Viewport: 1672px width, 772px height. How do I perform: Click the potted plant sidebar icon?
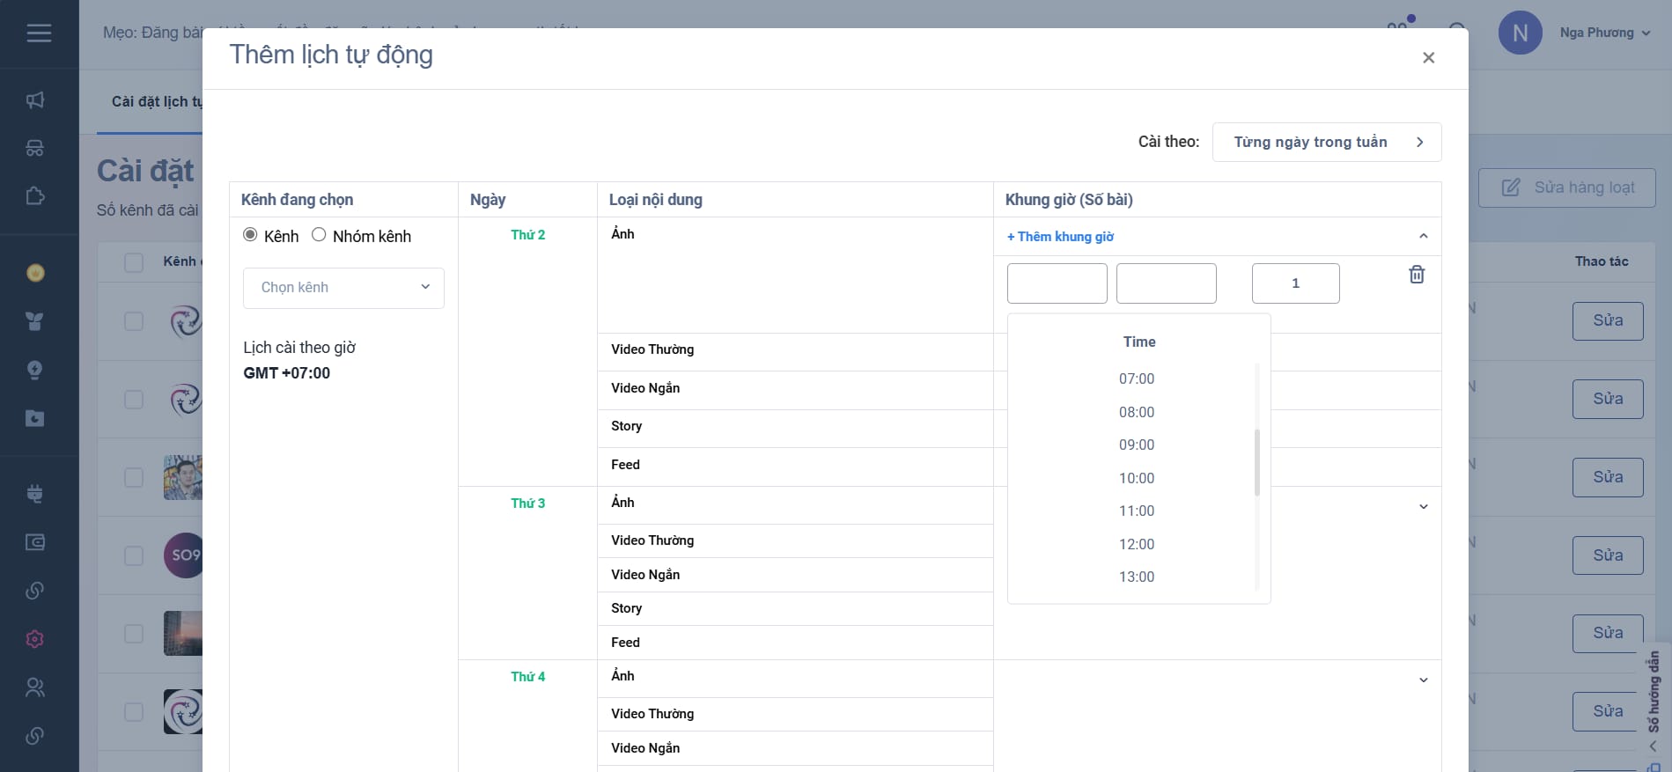click(35, 321)
